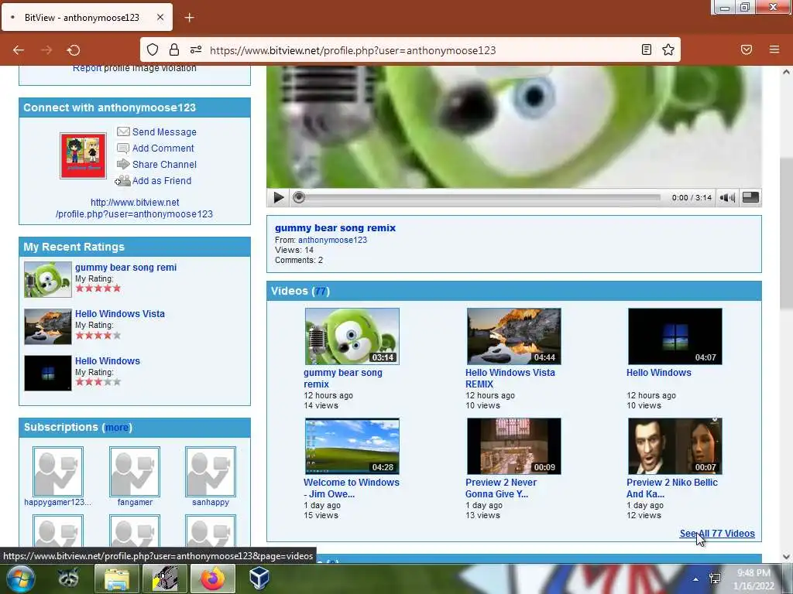Open the site permissions icon in address bar
The height and width of the screenshot is (594, 793).
[x=196, y=49]
